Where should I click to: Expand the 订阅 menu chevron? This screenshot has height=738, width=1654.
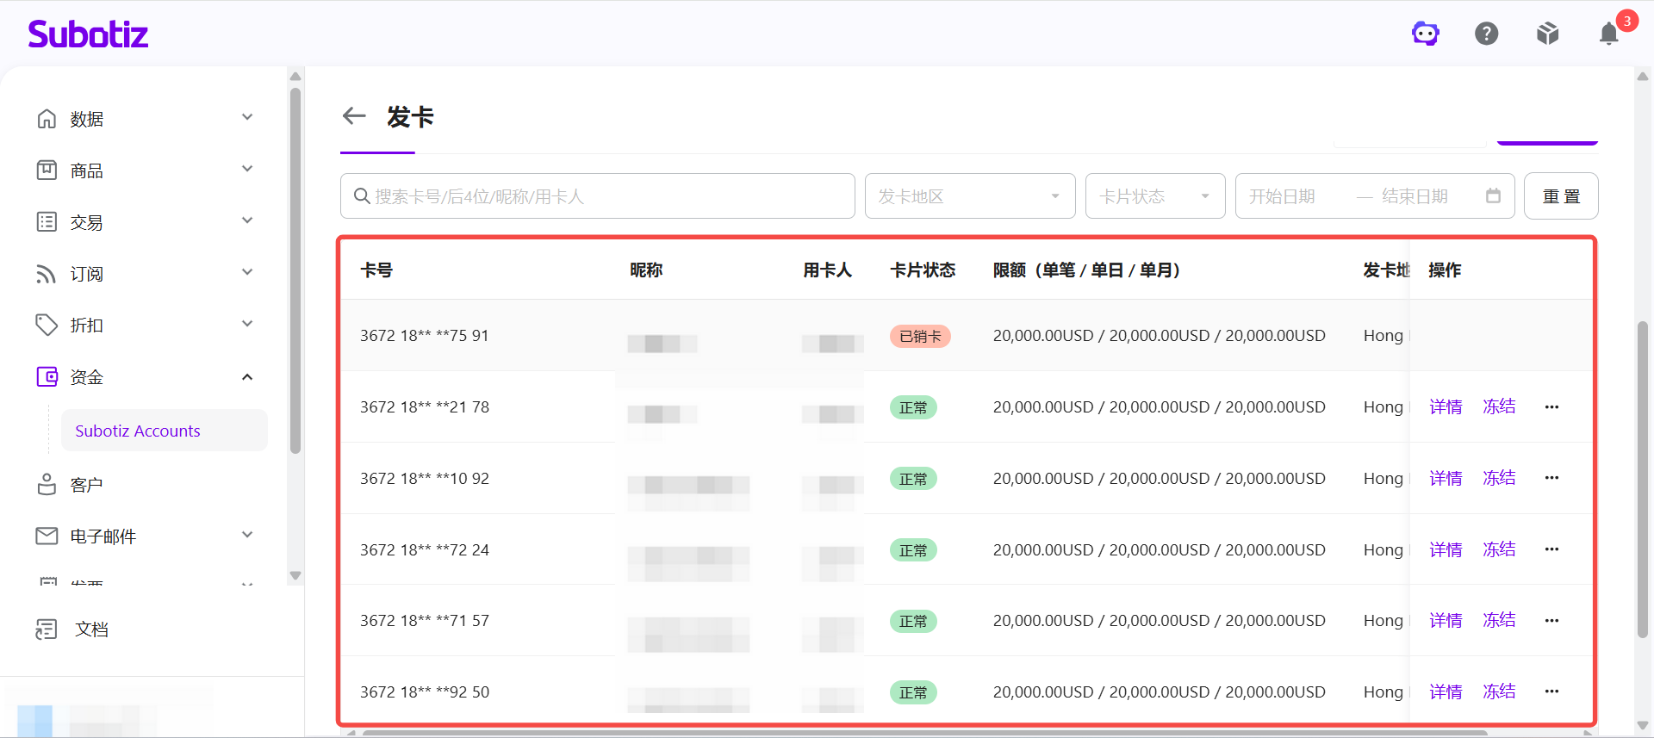[247, 272]
